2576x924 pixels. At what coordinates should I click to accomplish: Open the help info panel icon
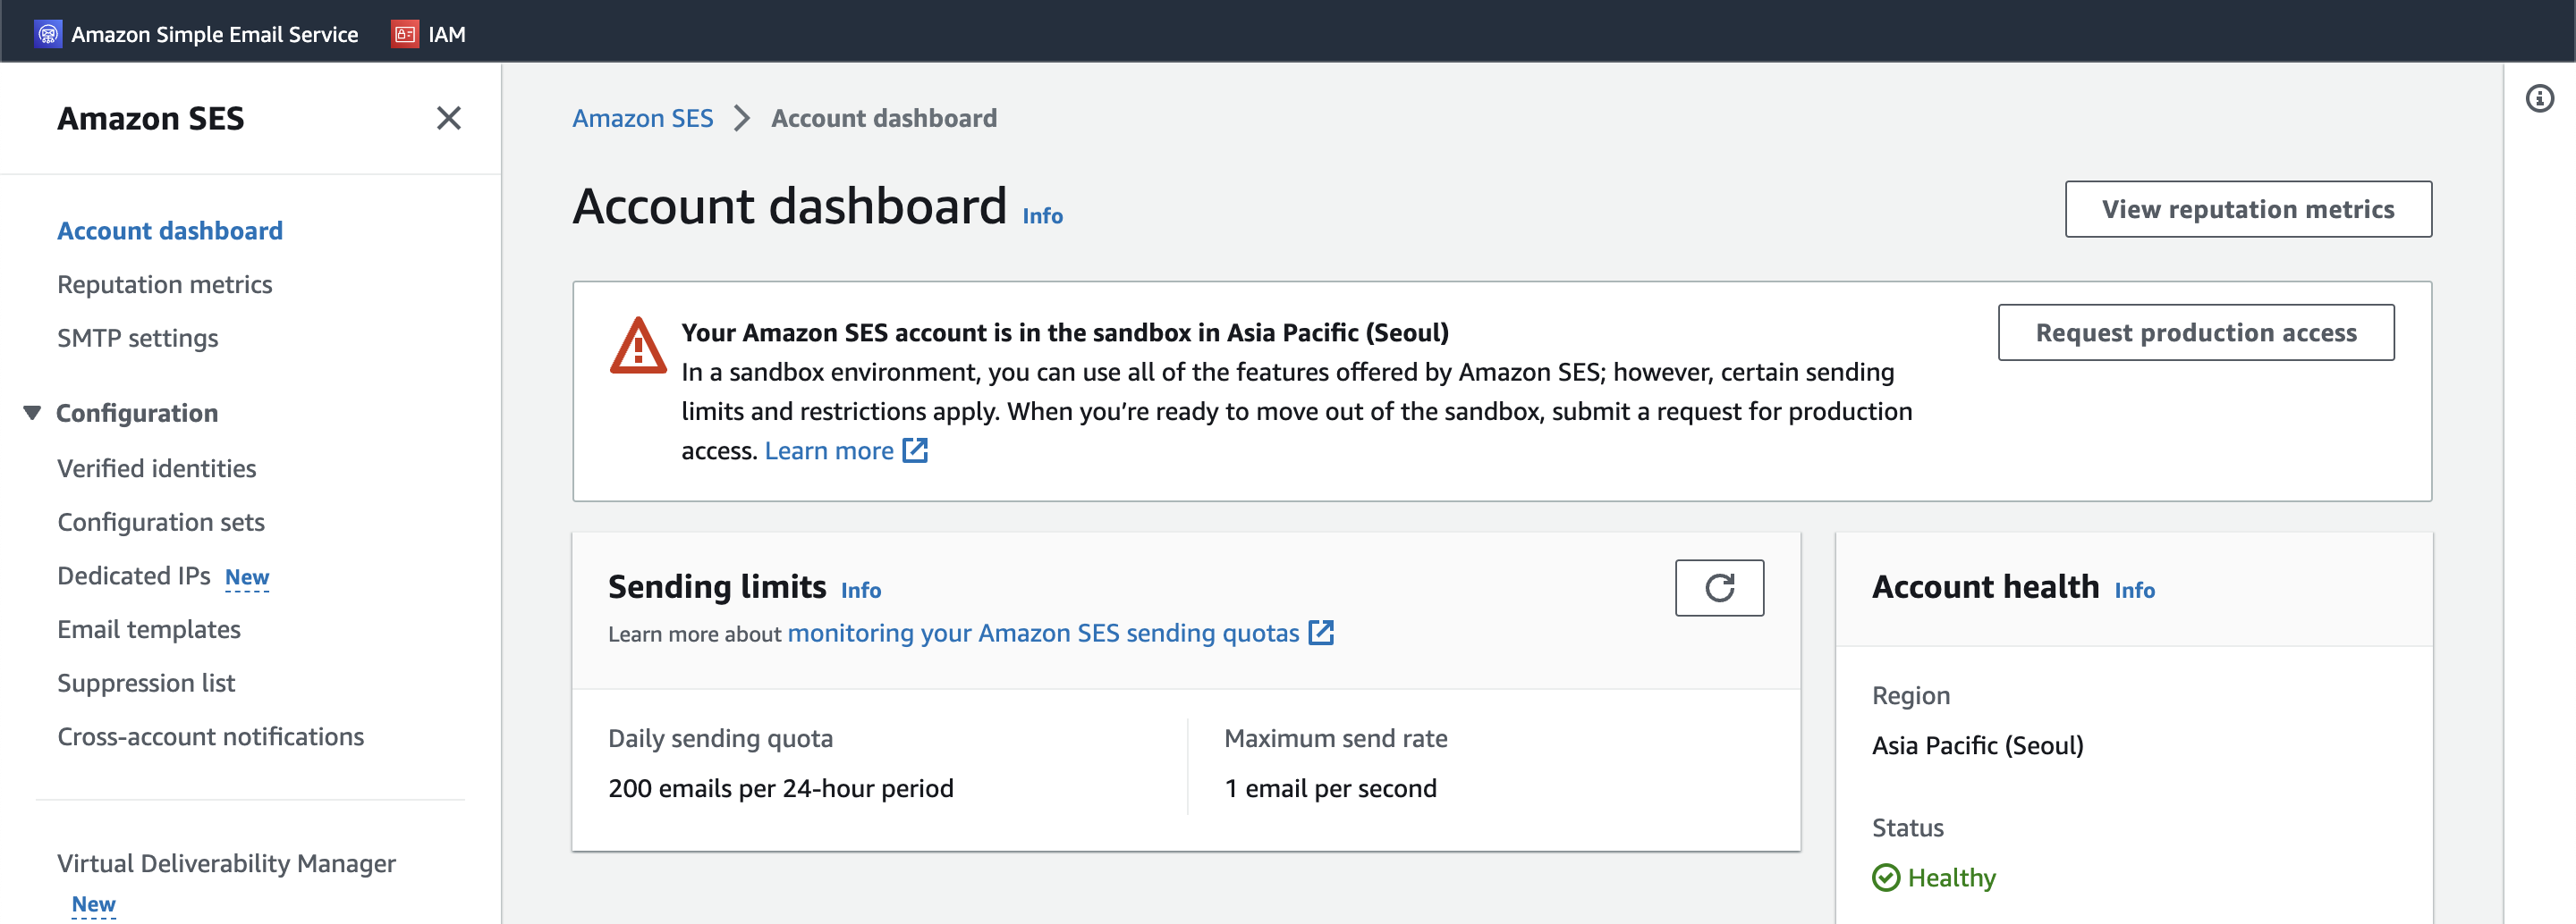pos(2539,98)
